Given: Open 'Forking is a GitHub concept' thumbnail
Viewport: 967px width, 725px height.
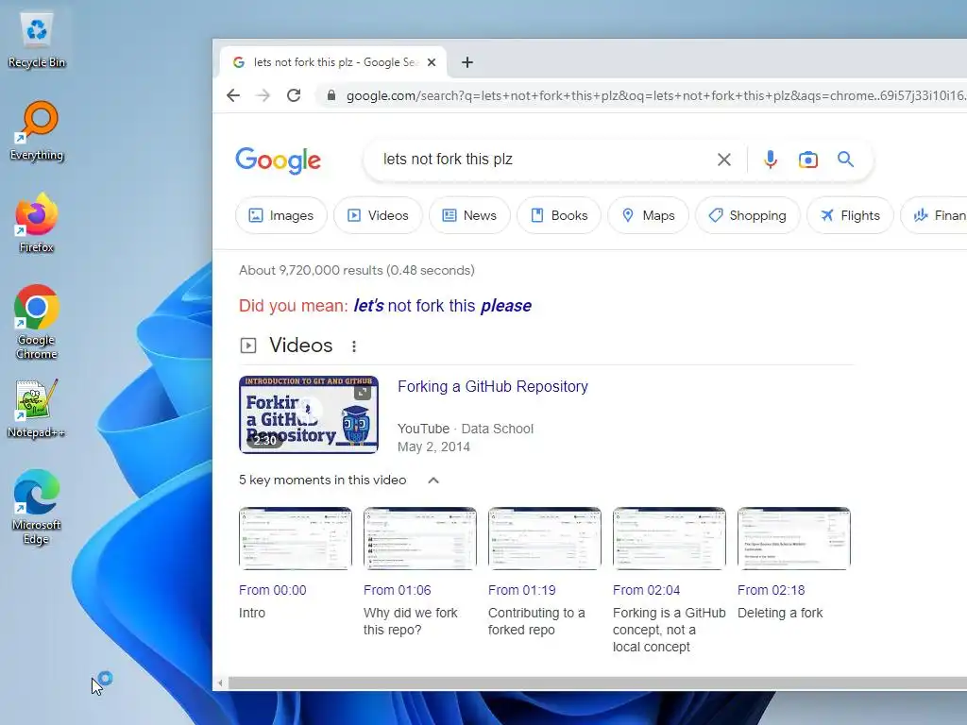Looking at the screenshot, I should pyautogui.click(x=670, y=538).
